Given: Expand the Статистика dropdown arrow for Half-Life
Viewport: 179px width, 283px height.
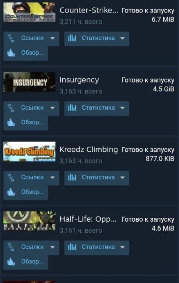Looking at the screenshot, I should point(122,247).
